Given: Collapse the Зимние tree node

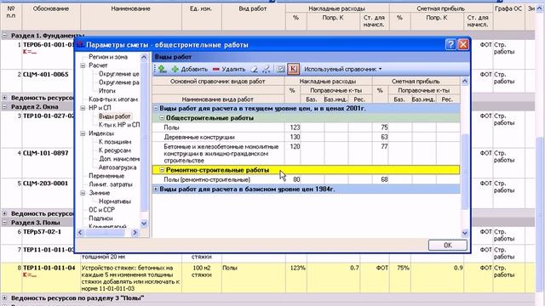Looking at the screenshot, I should point(83,193).
